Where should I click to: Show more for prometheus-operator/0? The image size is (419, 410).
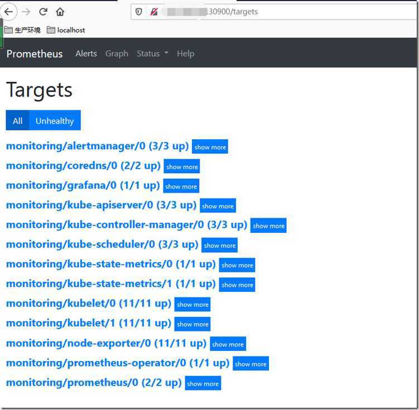tap(251, 364)
